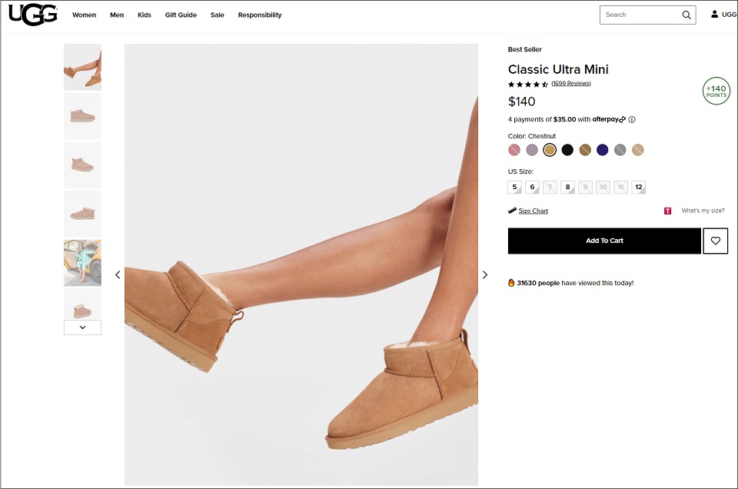Select the yellow taxi lifestyle thumbnail
The width and height of the screenshot is (738, 489).
[x=82, y=263]
